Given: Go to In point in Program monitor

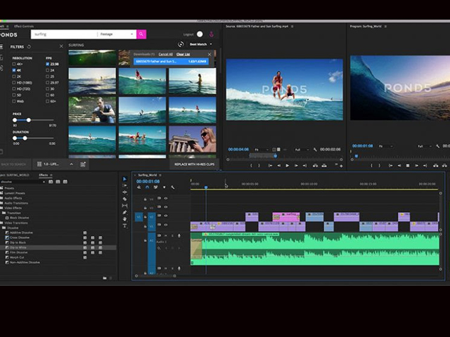Looking at the screenshot, I should [390, 166].
